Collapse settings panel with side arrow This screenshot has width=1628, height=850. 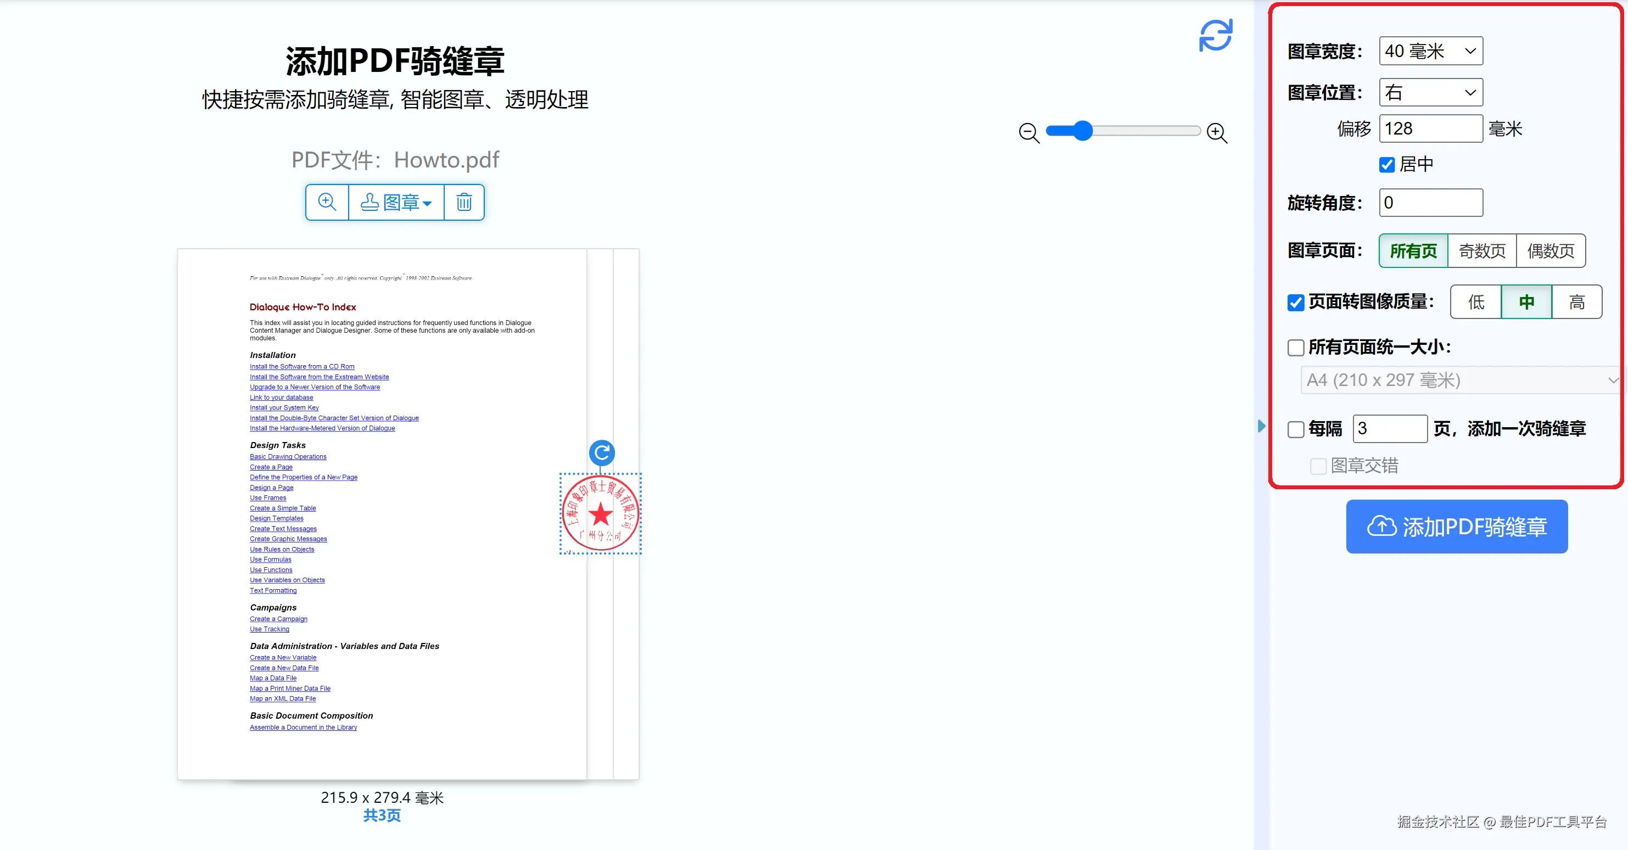[x=1261, y=426]
